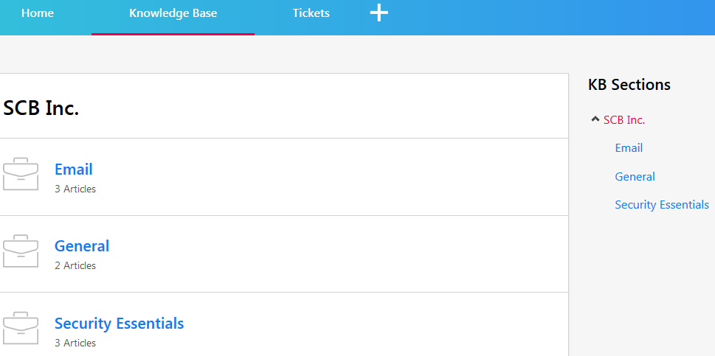Screen dimensions: 715x356
Task: Select SCB Inc. in KB Sections tree
Action: [624, 120]
